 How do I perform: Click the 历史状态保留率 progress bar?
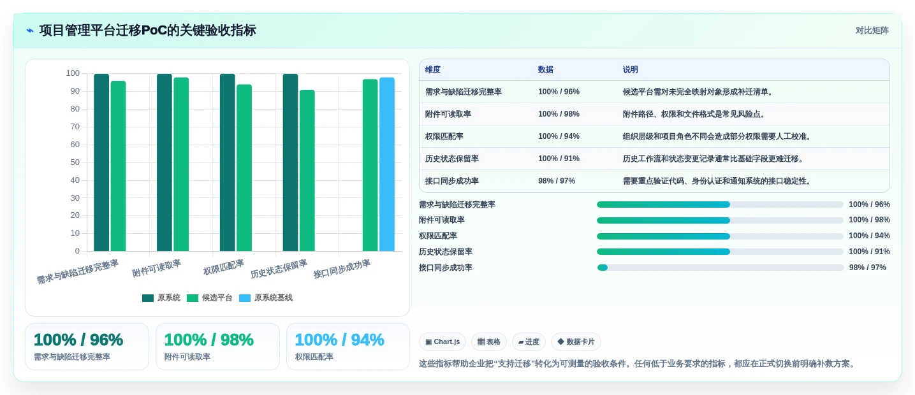point(720,252)
